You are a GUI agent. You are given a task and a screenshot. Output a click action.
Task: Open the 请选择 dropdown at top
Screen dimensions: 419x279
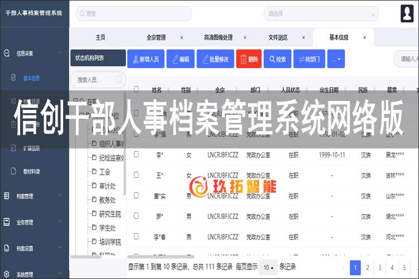pos(321,13)
